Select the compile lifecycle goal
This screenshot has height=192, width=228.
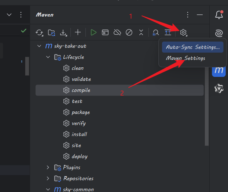point(119,90)
